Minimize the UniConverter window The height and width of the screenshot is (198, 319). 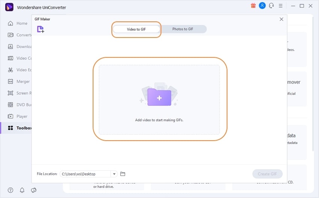(293, 6)
